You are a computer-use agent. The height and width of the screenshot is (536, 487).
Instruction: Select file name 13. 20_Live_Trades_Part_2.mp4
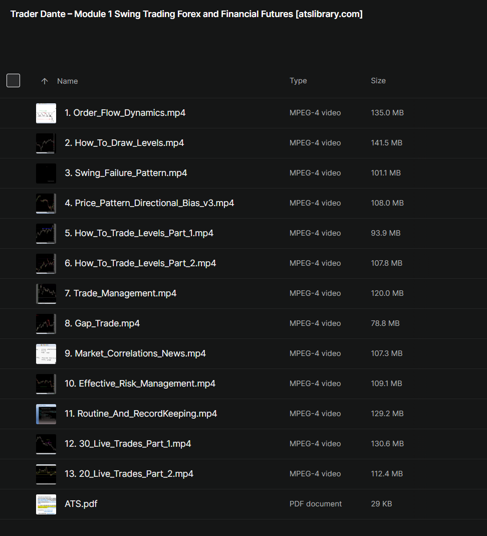coord(129,474)
